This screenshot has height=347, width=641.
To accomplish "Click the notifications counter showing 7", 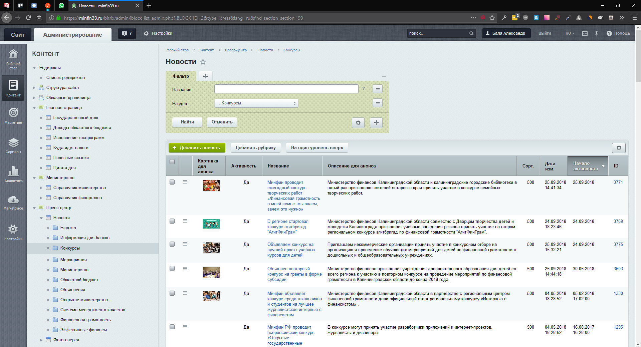I will (127, 33).
